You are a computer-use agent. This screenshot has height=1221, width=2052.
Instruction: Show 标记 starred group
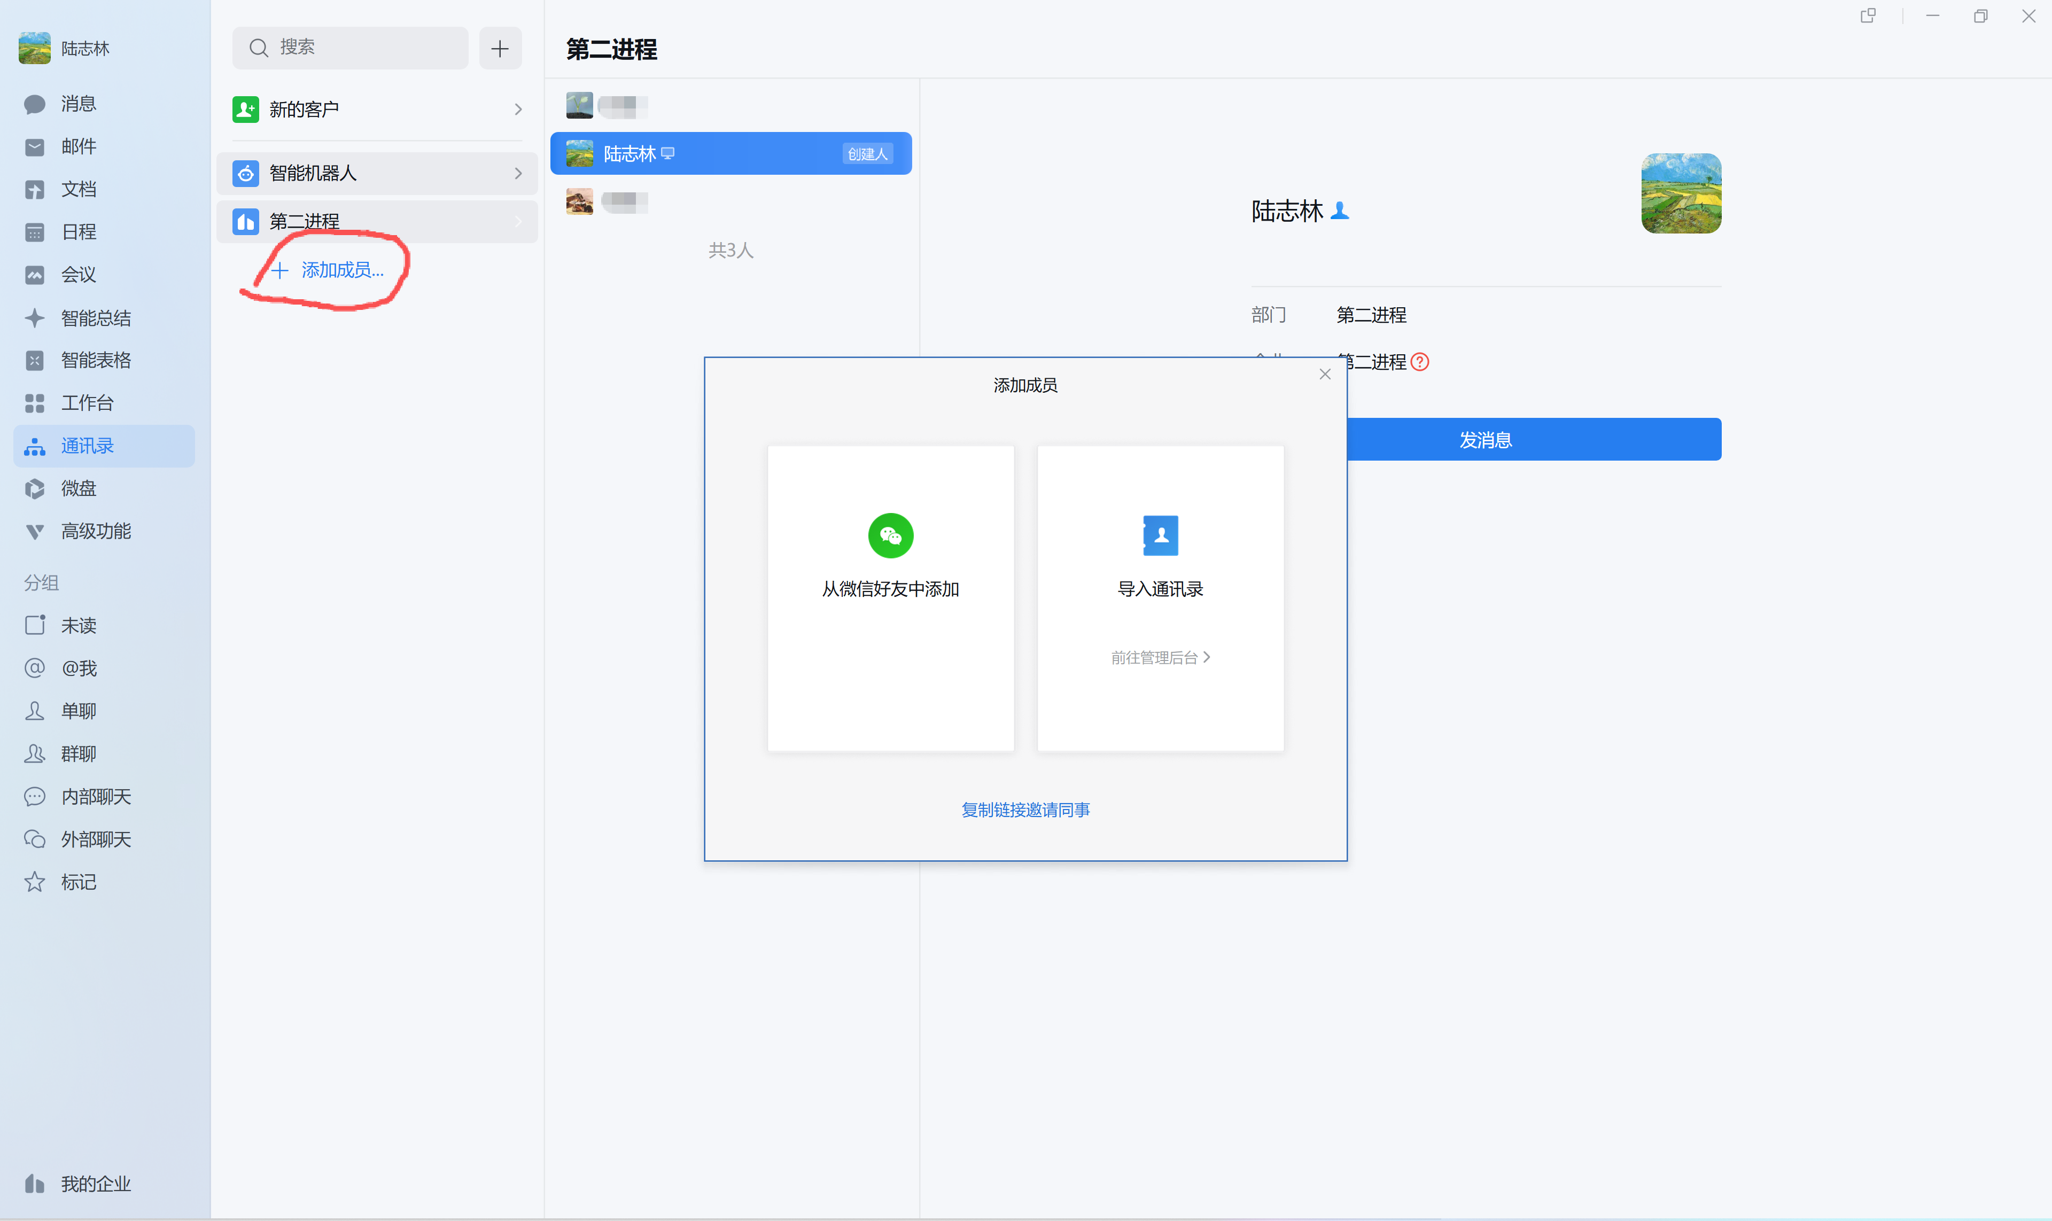tap(104, 882)
